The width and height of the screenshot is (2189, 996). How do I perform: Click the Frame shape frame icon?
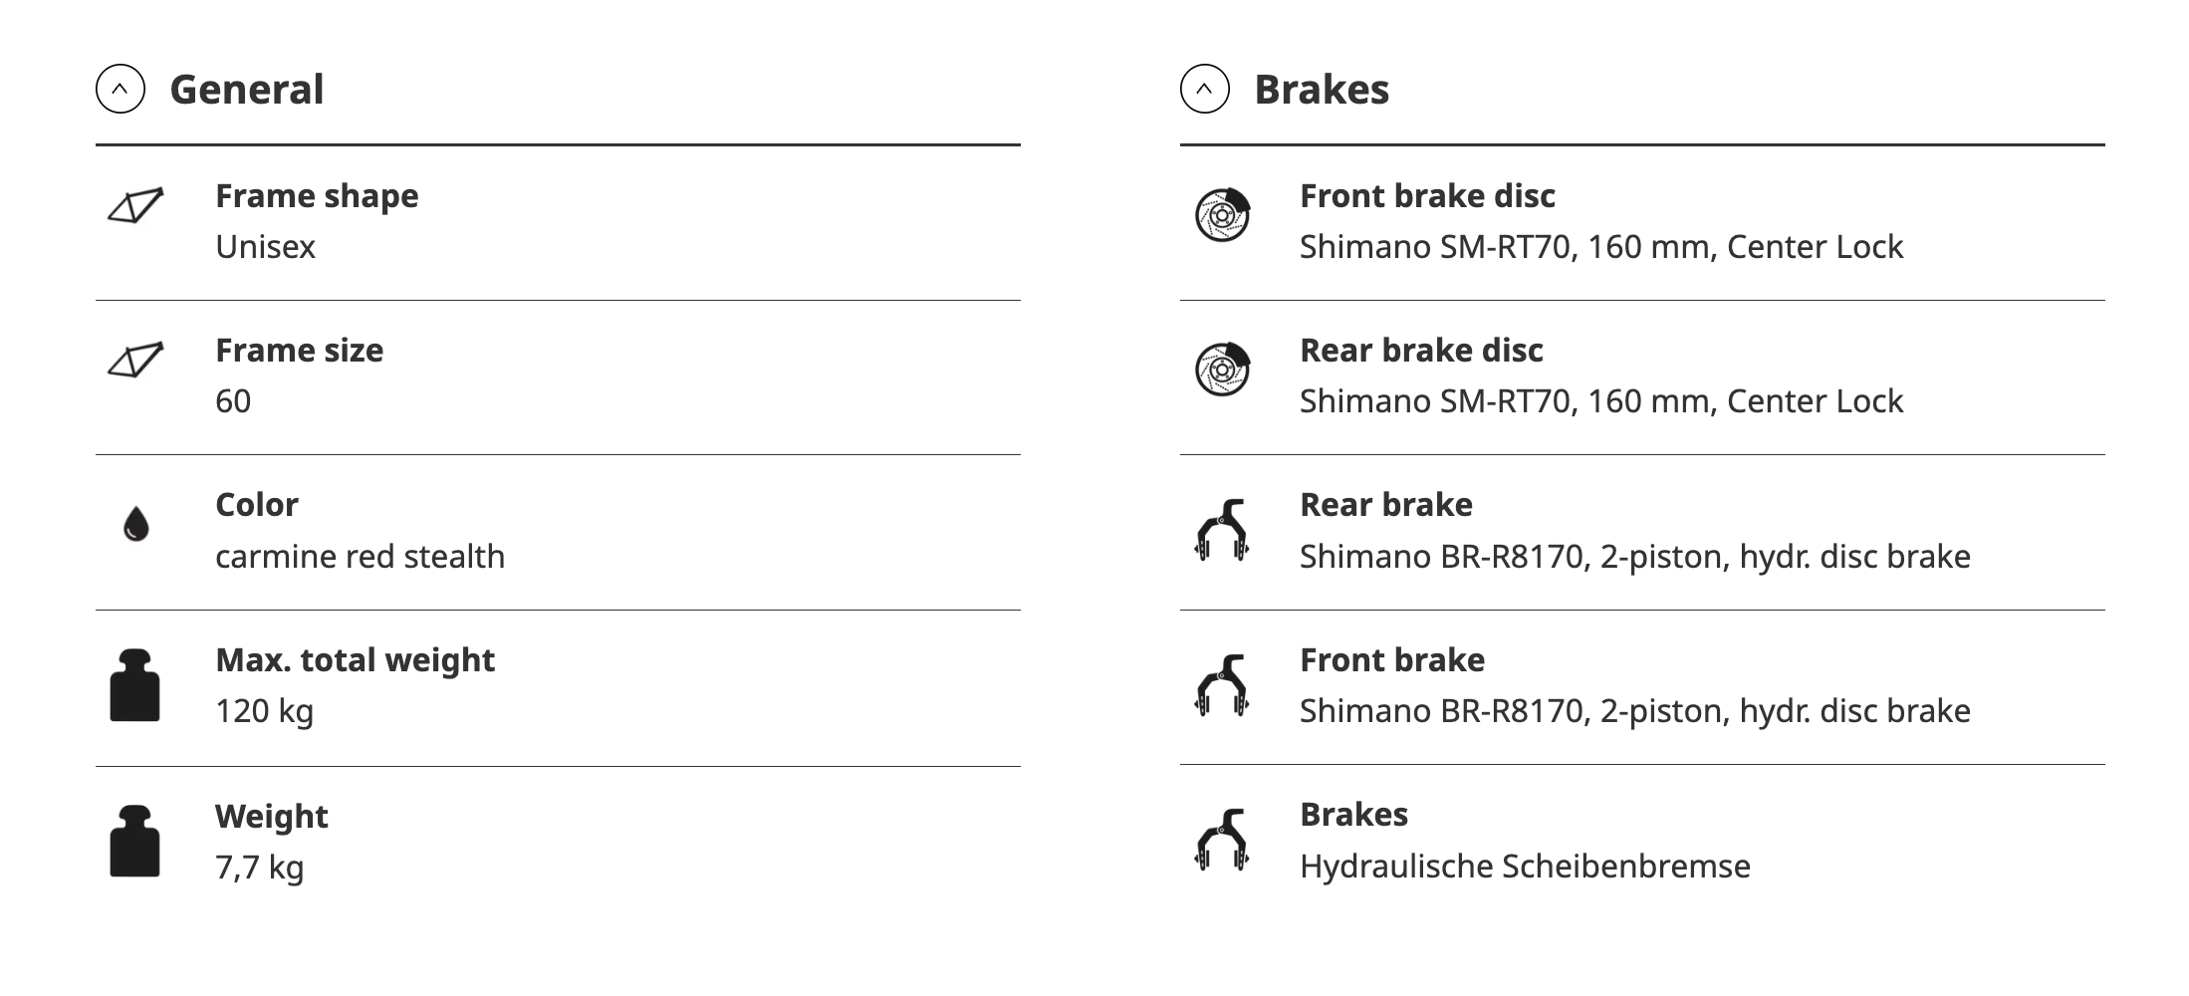135,205
